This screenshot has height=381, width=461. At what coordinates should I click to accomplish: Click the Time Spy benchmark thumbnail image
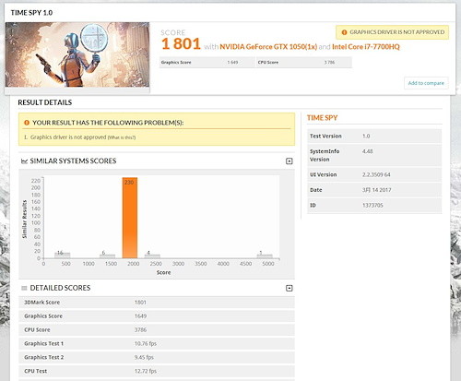(x=77, y=54)
